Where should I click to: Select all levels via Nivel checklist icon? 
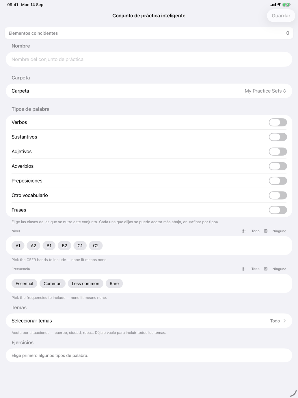tap(244, 231)
